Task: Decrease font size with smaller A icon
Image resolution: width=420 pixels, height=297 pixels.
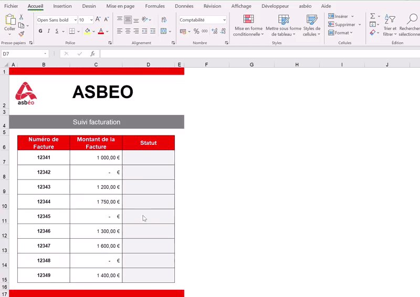Action: 107,19
